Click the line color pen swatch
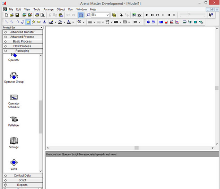Viewport: 220px width, 189px height. 51,22
